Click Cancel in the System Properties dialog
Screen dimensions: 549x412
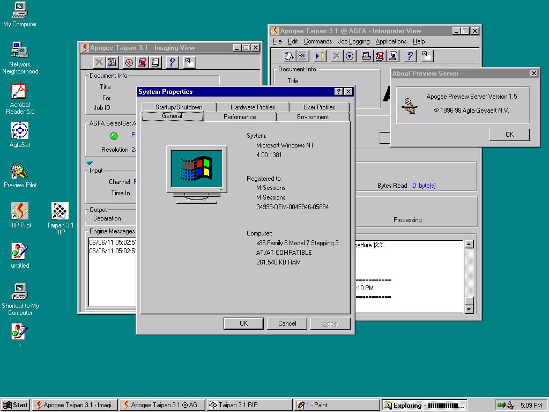point(287,323)
